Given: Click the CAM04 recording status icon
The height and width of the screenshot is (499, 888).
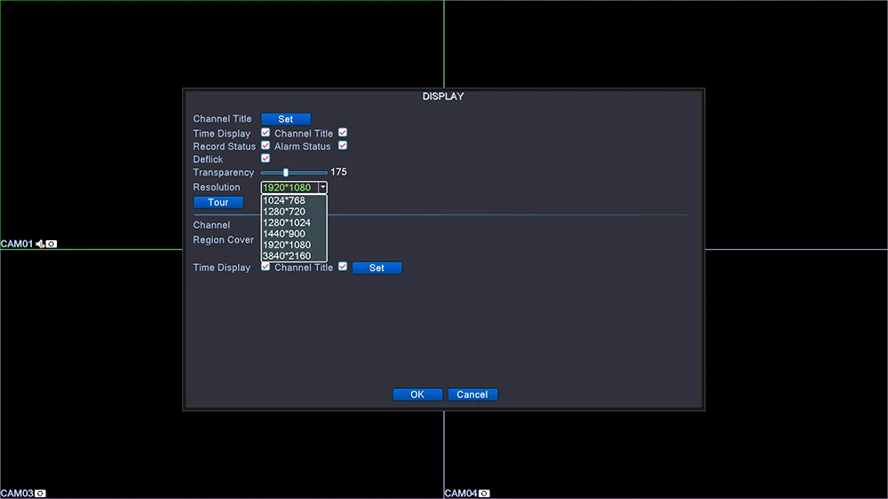Looking at the screenshot, I should (484, 494).
